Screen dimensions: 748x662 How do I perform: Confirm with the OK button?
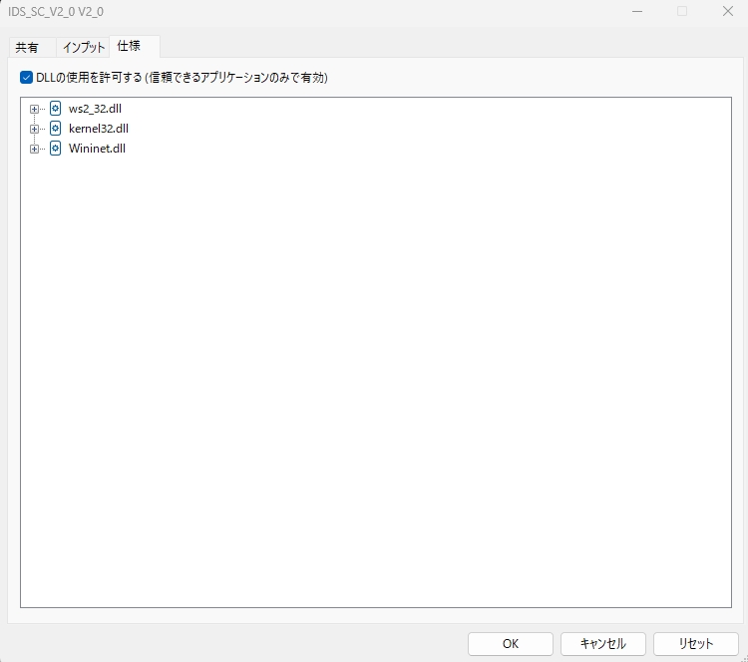[511, 644]
